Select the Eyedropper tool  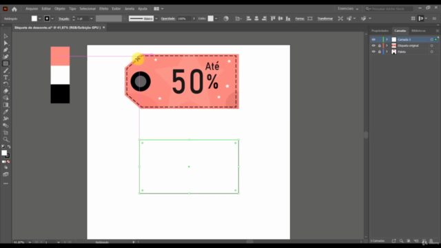click(6, 112)
